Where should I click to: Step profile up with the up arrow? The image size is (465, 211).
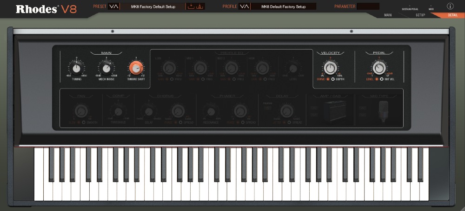point(247,6)
